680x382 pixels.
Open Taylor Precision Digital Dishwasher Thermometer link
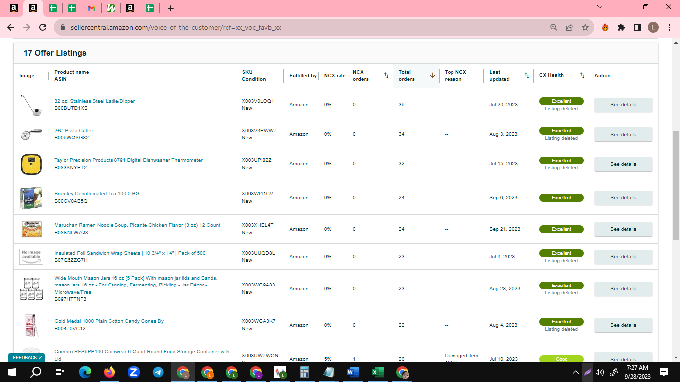coord(128,160)
